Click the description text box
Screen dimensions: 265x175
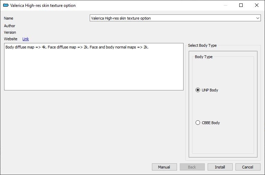94,67
